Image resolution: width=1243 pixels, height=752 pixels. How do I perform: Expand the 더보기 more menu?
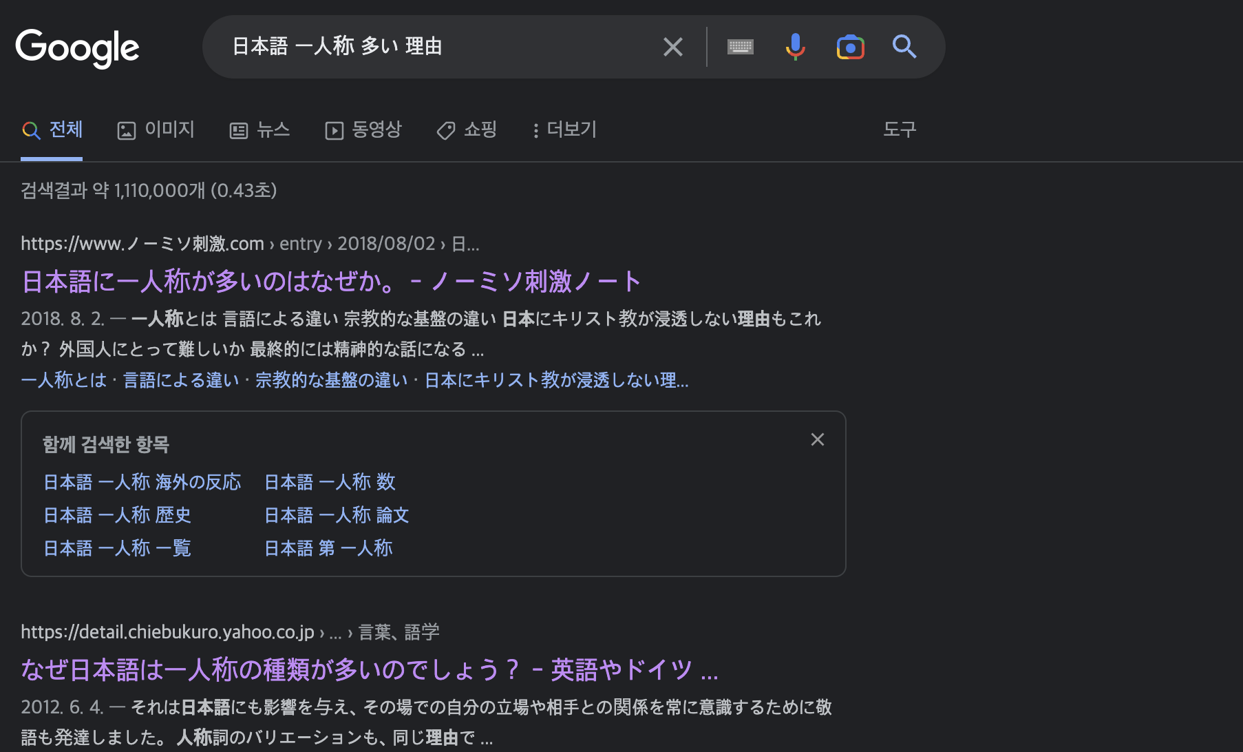[x=564, y=130]
